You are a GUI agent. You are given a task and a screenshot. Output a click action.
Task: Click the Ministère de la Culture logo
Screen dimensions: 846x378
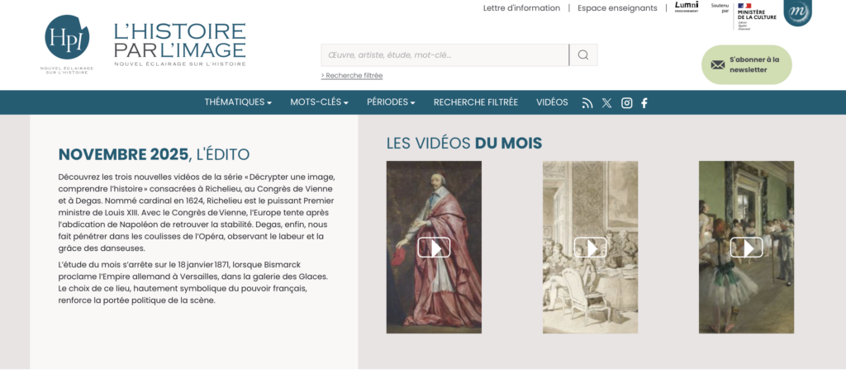755,14
